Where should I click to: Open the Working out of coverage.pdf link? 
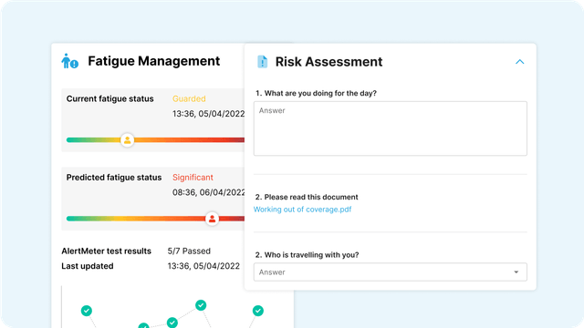point(302,210)
